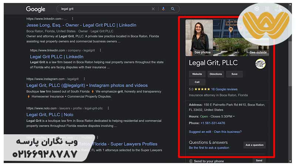Viewport: 296px width, 166px height.
Task: Click the Ask a question button
Action: click(x=254, y=145)
